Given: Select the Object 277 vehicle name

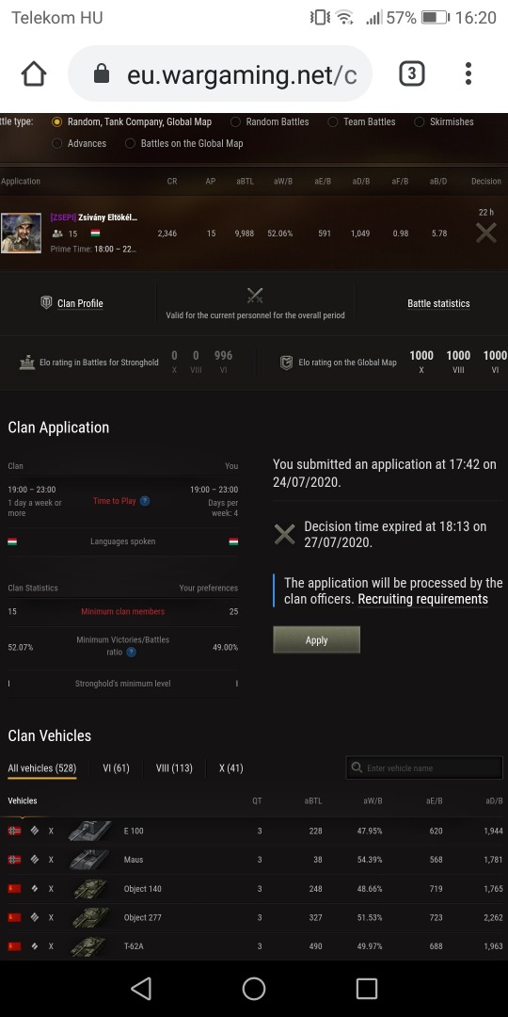Looking at the screenshot, I should click(143, 917).
